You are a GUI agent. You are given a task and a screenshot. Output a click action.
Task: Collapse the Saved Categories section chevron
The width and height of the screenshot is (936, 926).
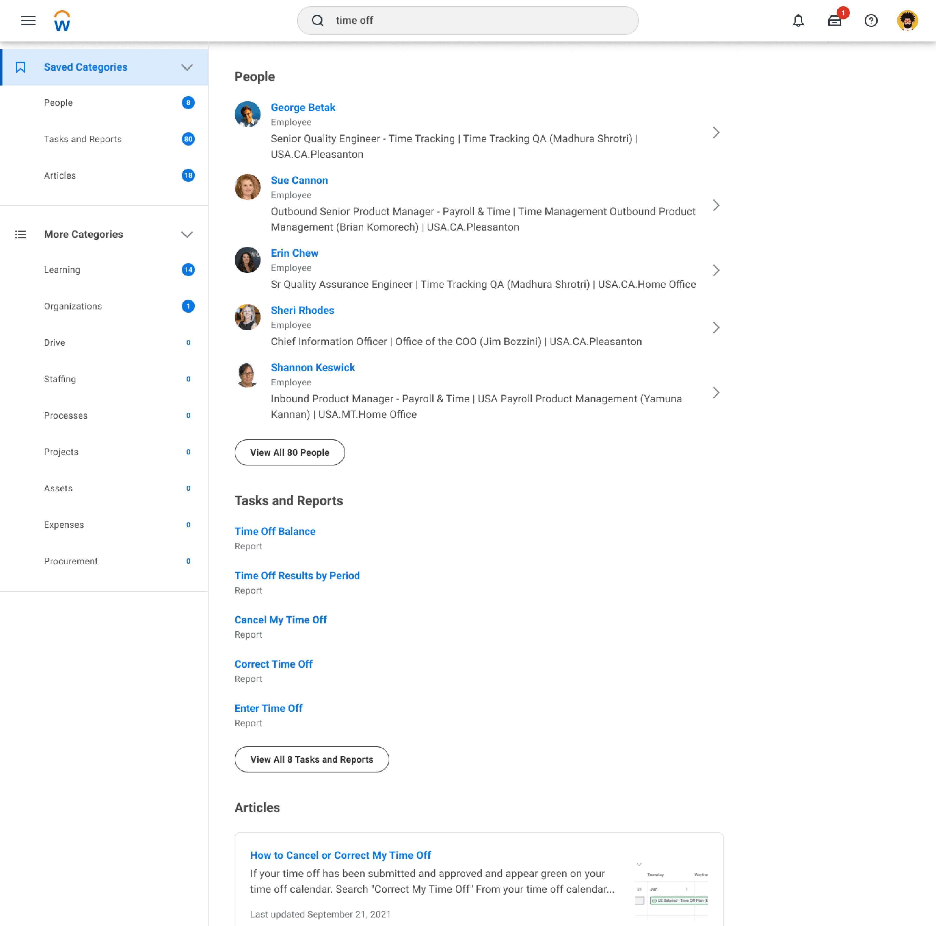(187, 67)
